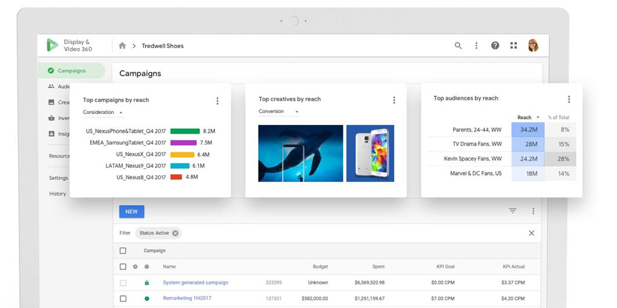
Task: Open Top campaigns by reach card menu
Action: 217,101
